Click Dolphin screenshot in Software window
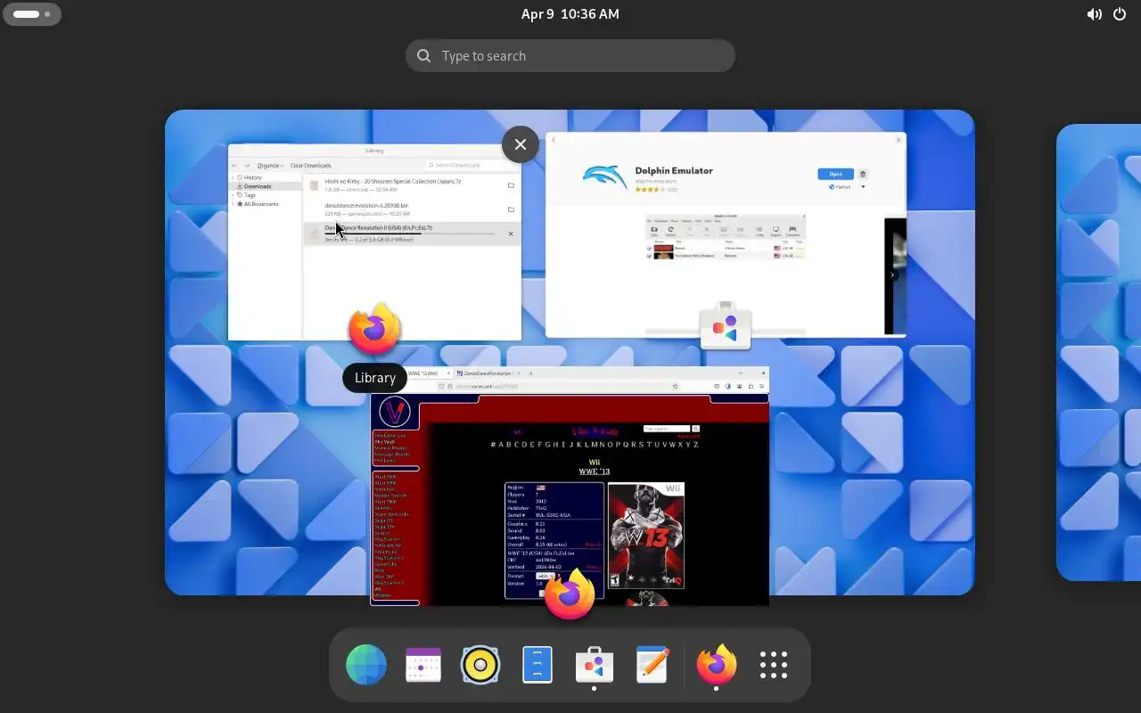Viewport: 1141px width, 713px height. tap(725, 236)
